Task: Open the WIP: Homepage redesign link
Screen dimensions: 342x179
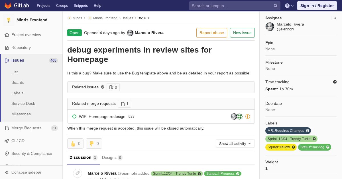Action: 102,116
